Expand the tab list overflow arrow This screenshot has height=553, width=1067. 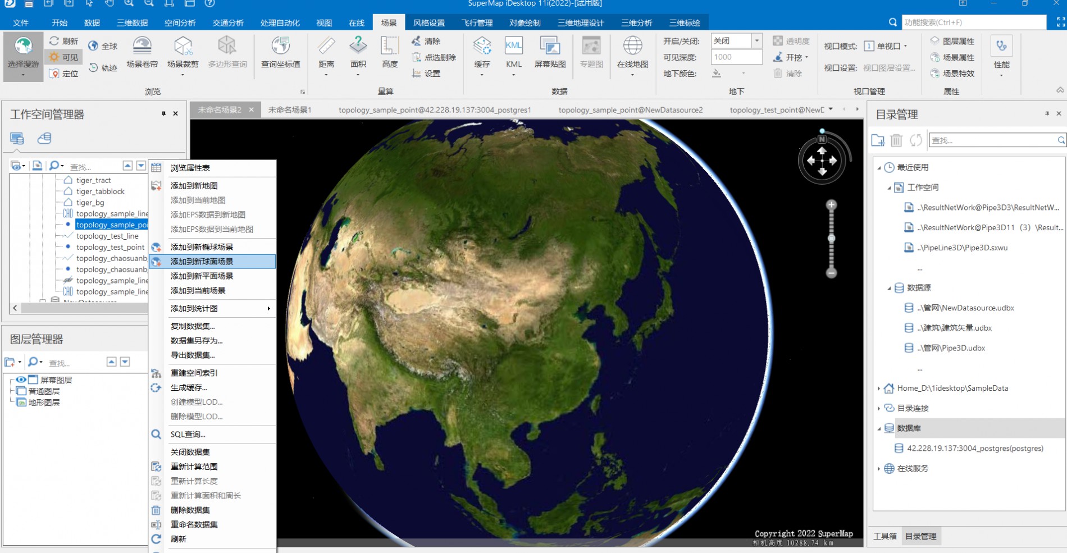pyautogui.click(x=831, y=109)
